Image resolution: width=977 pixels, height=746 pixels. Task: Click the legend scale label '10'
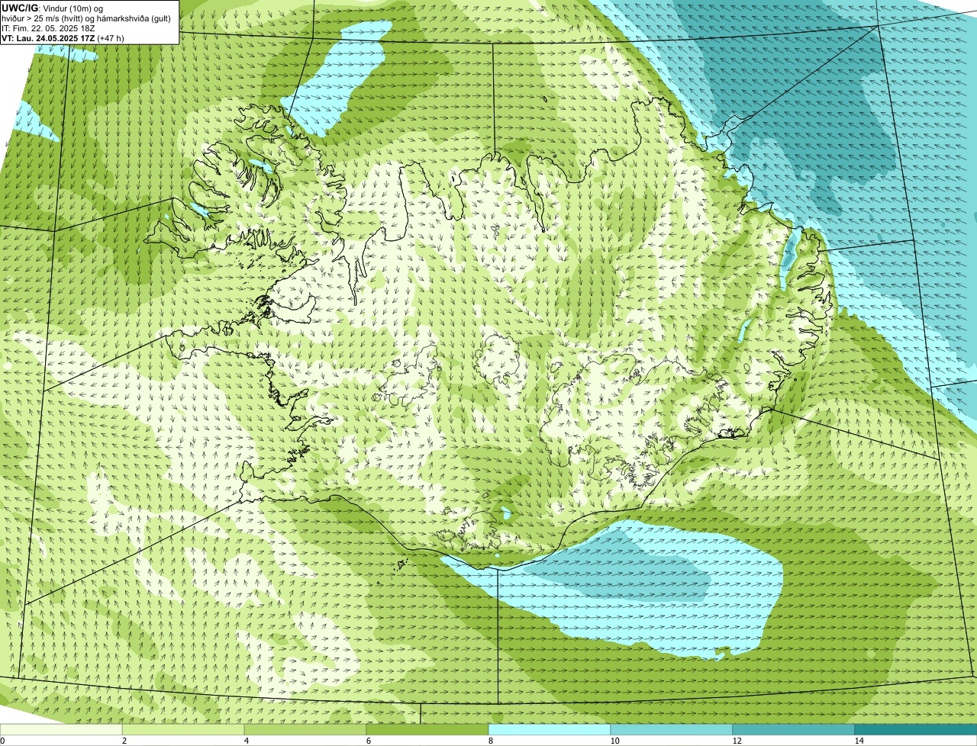[x=614, y=741]
